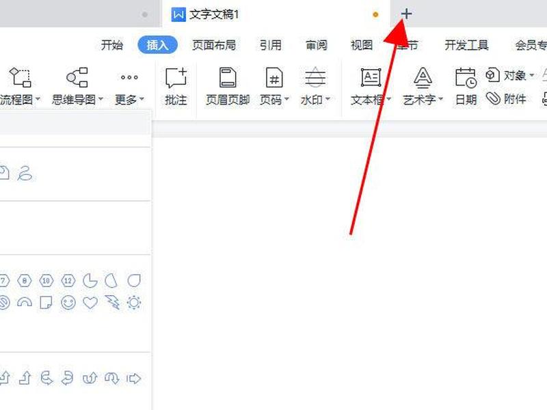Pick the chord shape
This screenshot has width=547, height=410.
[111, 281]
